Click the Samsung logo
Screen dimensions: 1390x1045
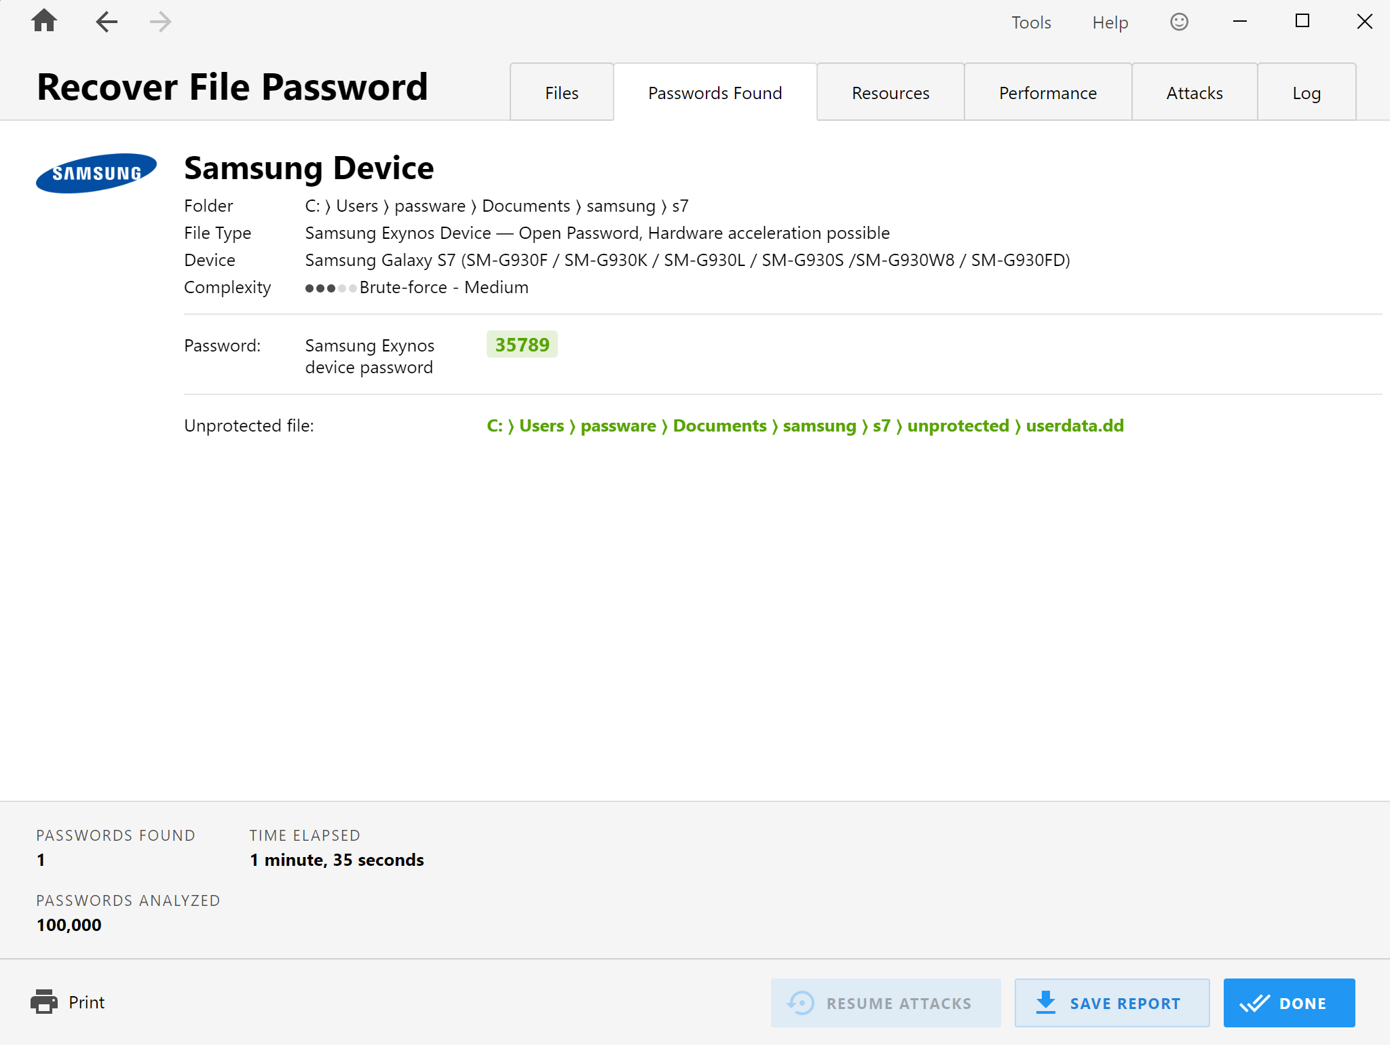[x=96, y=173]
